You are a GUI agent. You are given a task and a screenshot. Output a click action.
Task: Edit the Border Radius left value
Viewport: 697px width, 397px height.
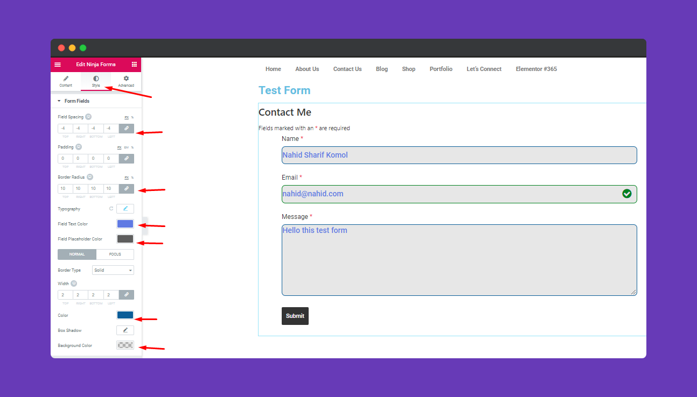[110, 189]
